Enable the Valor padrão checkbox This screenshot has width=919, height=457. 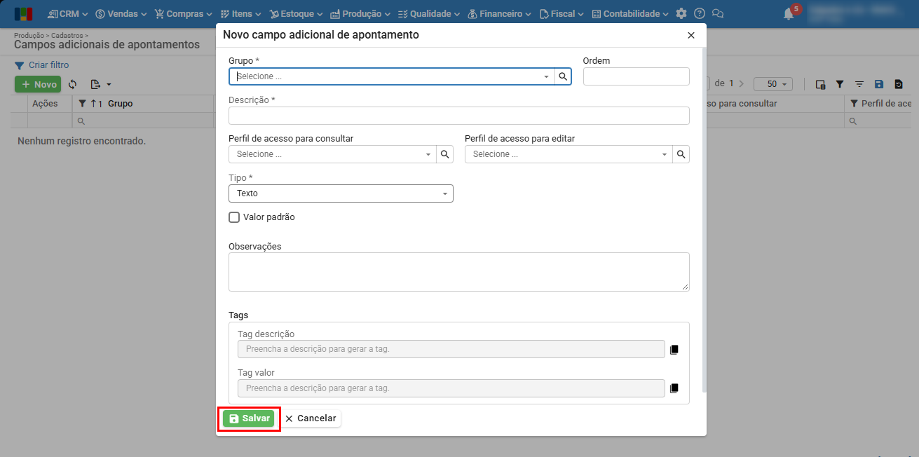tap(234, 217)
